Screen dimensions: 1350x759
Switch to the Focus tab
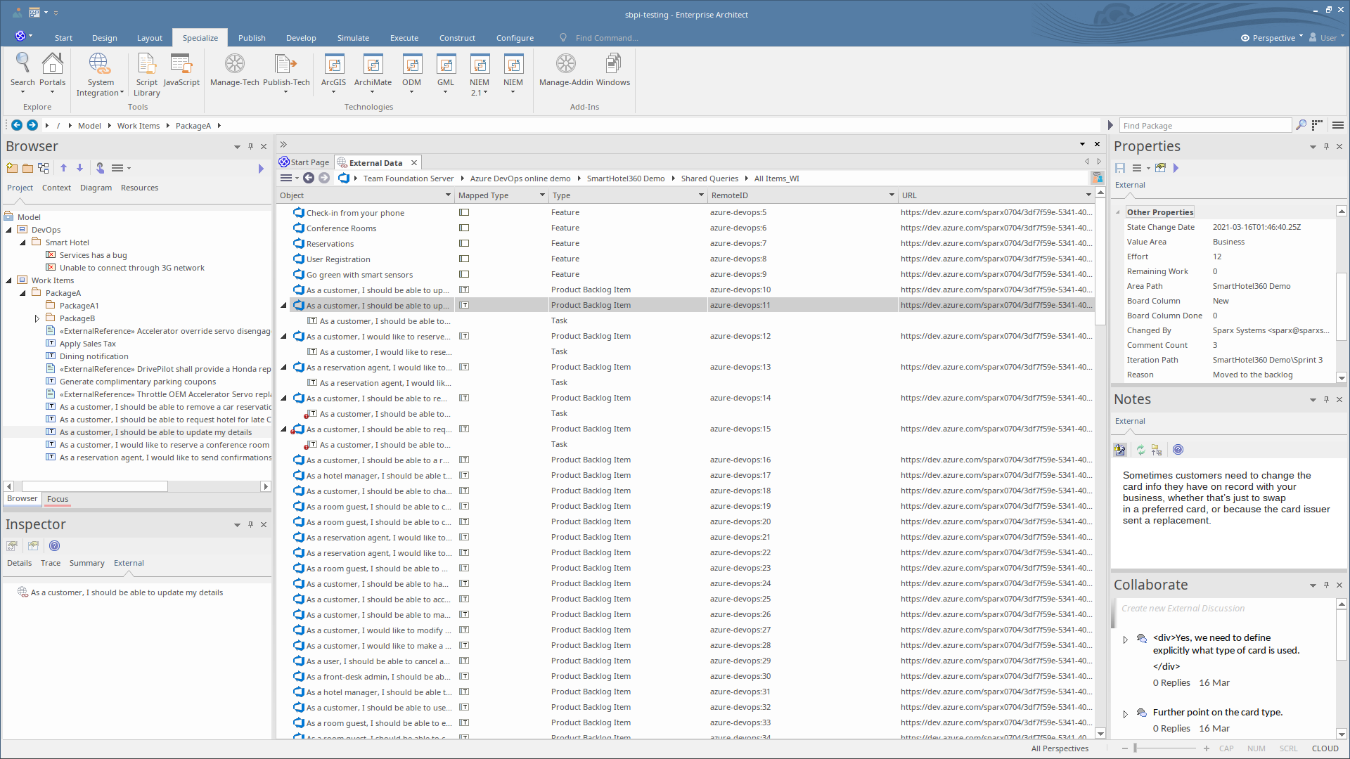pyautogui.click(x=58, y=499)
